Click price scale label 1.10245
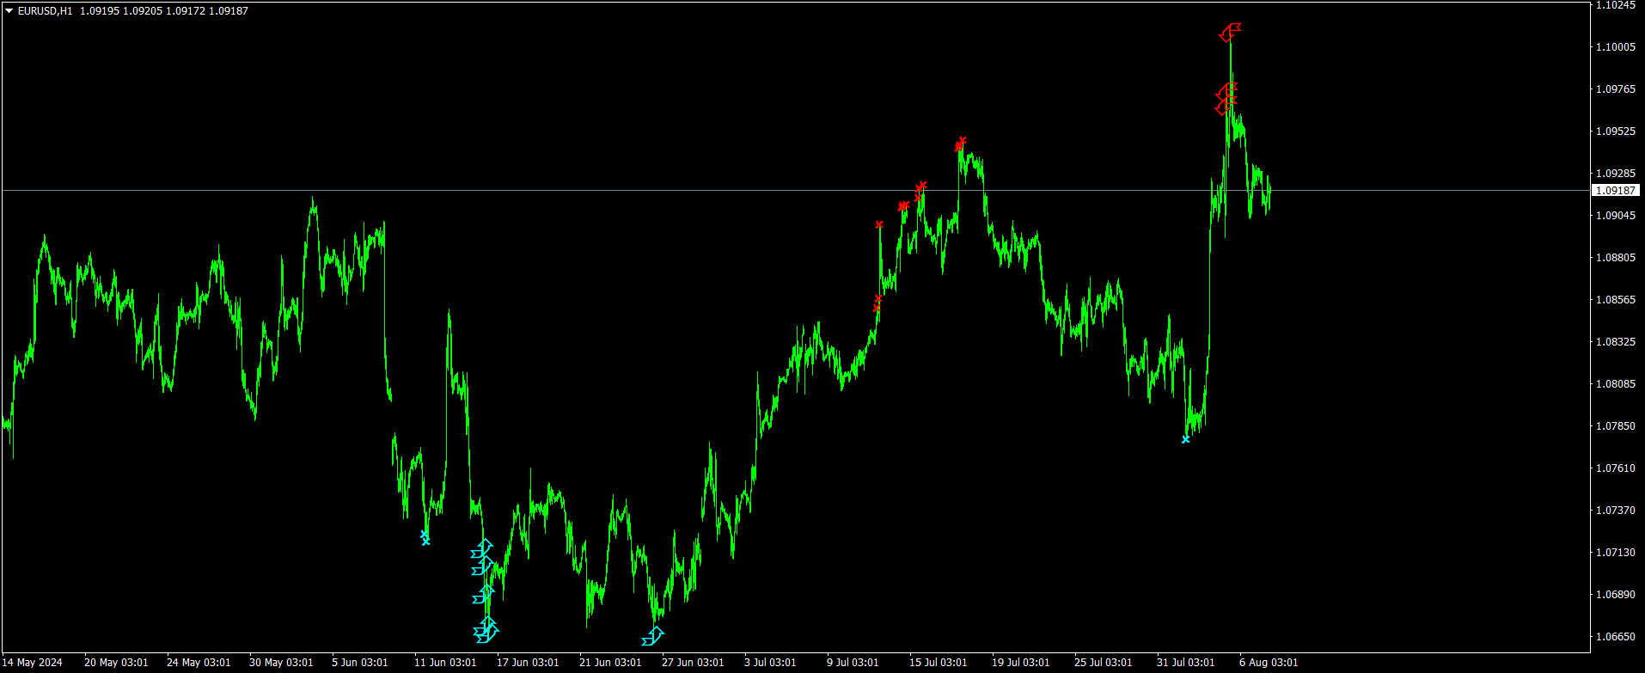1645x673 pixels. click(1616, 5)
